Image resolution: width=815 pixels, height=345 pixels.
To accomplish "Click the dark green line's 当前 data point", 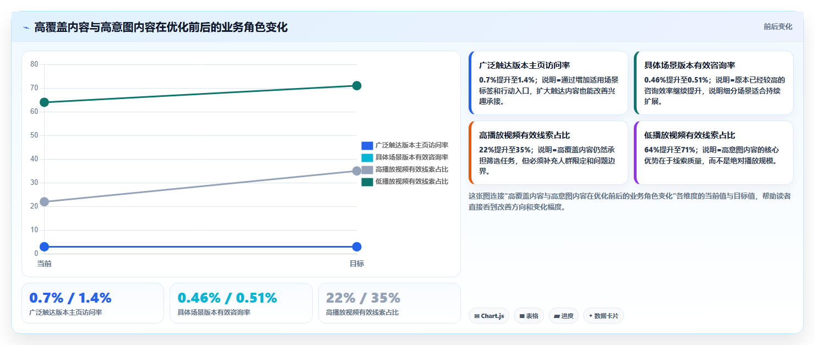I will point(44,102).
